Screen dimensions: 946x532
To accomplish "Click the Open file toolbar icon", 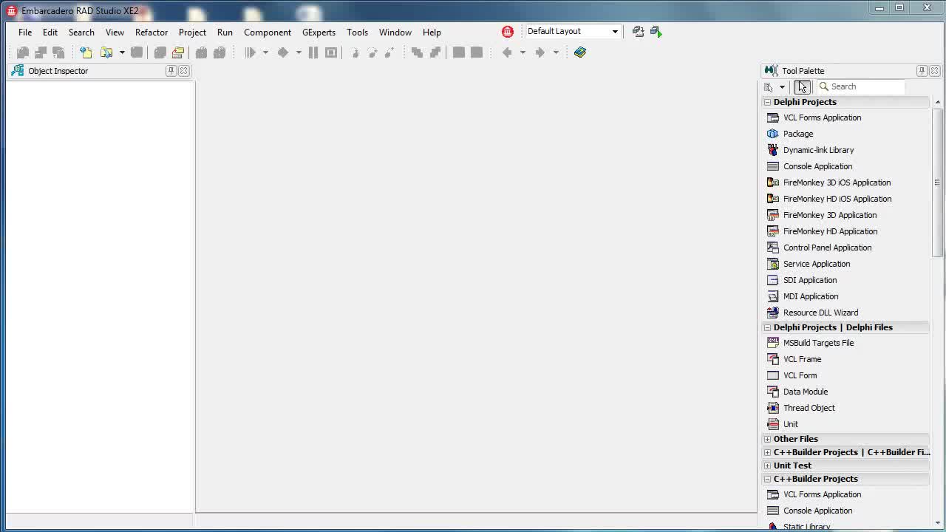I will tap(107, 52).
